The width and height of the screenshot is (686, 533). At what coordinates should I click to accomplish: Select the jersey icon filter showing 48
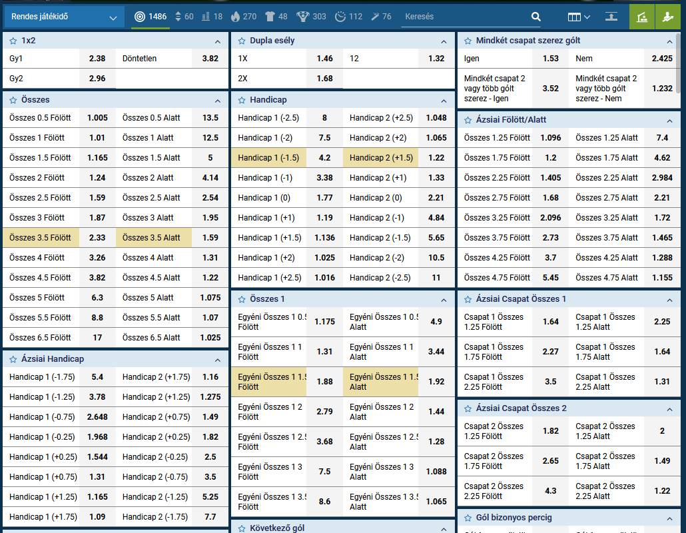(x=276, y=17)
